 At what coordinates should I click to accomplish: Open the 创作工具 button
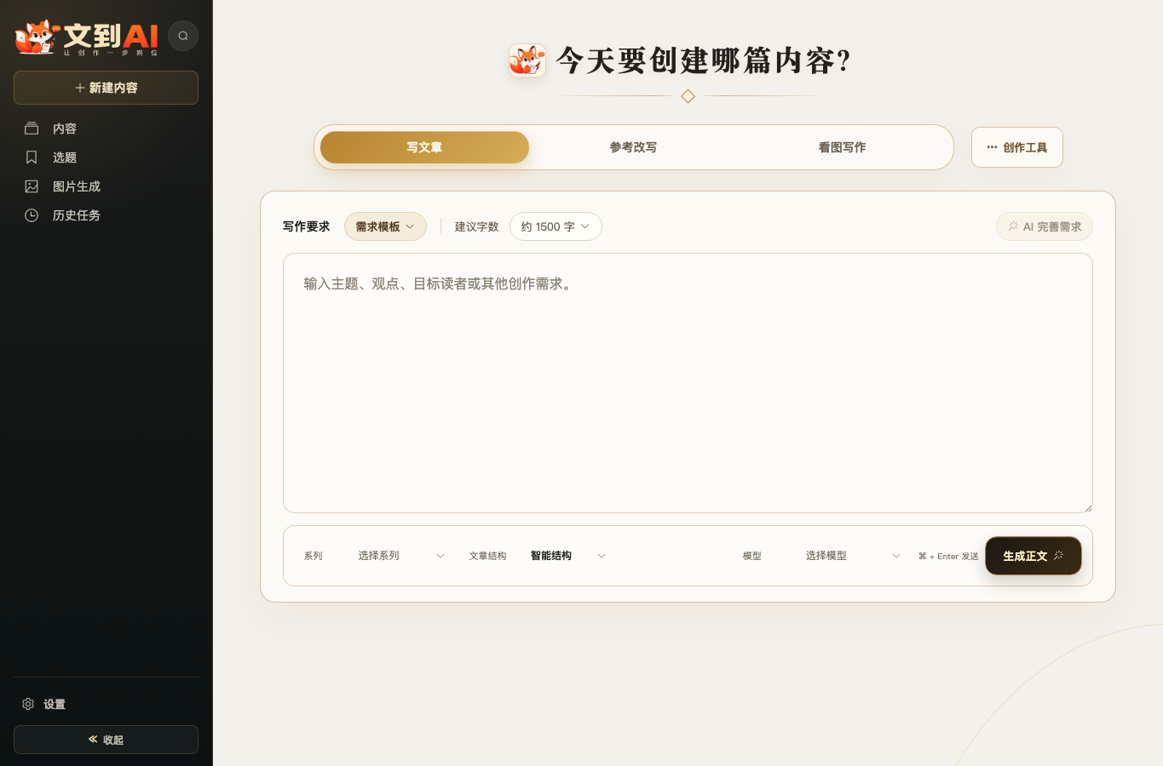[x=1017, y=147]
